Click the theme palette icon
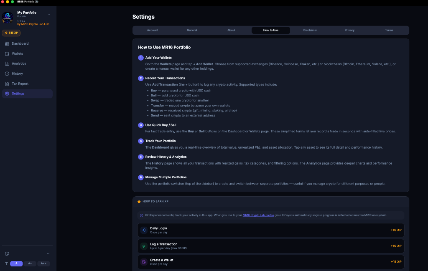The width and height of the screenshot is (428, 271). pyautogui.click(x=7, y=253)
